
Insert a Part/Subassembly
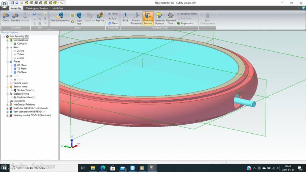pos(60,17)
